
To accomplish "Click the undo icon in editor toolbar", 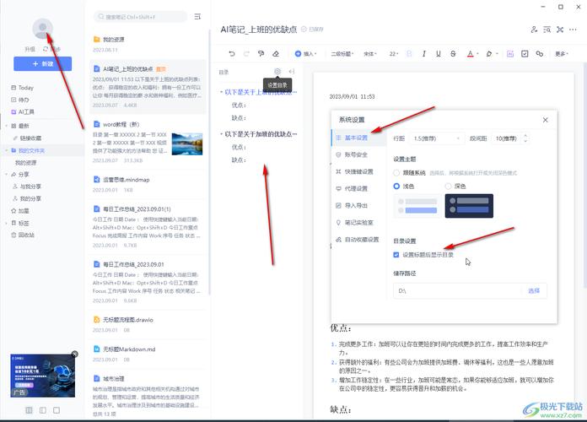I will pos(232,54).
